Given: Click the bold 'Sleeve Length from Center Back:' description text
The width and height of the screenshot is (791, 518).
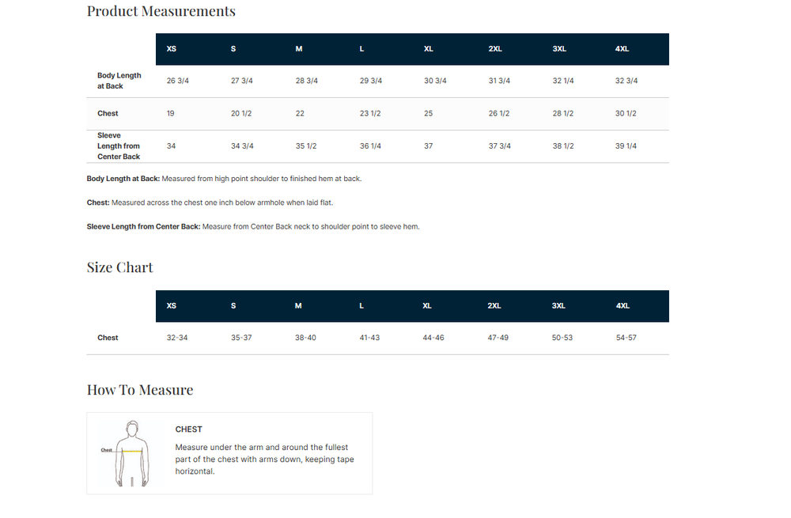Looking at the screenshot, I should click(x=143, y=227).
